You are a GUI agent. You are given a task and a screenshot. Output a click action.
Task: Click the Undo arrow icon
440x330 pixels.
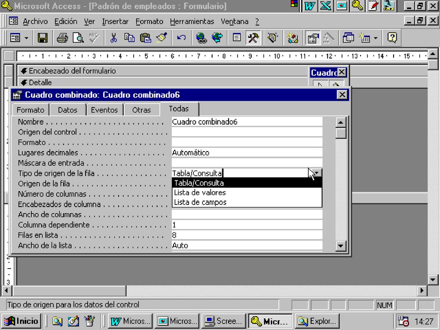pyautogui.click(x=181, y=38)
